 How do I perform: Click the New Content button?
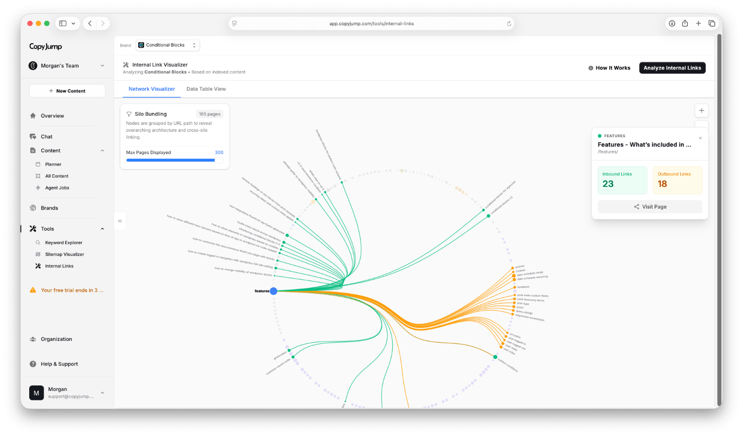(67, 91)
